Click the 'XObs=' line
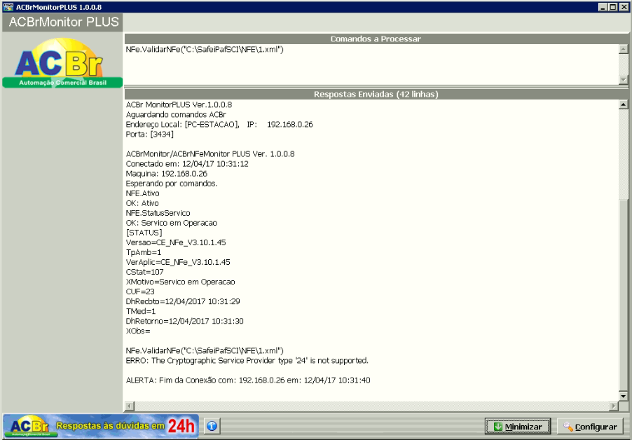632x440 pixels. pyautogui.click(x=138, y=331)
